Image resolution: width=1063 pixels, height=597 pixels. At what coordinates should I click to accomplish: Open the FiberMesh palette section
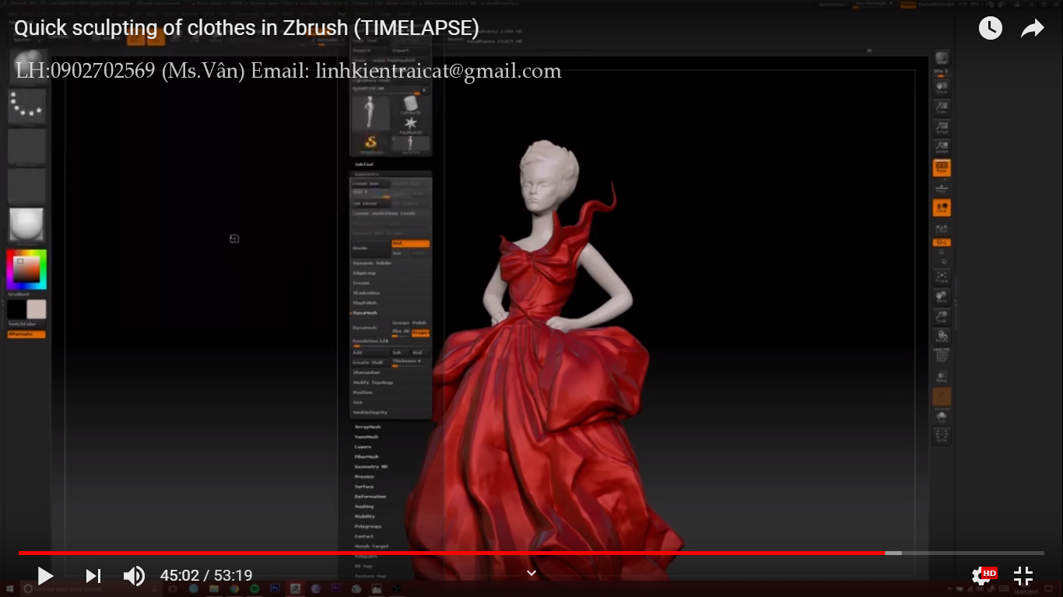click(x=367, y=457)
